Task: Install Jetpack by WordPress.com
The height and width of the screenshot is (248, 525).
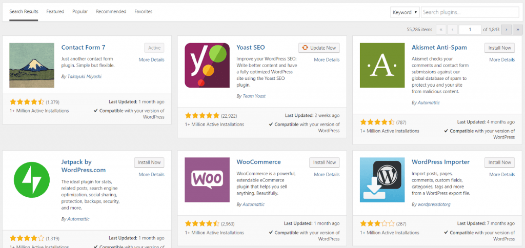Action: coord(149,162)
